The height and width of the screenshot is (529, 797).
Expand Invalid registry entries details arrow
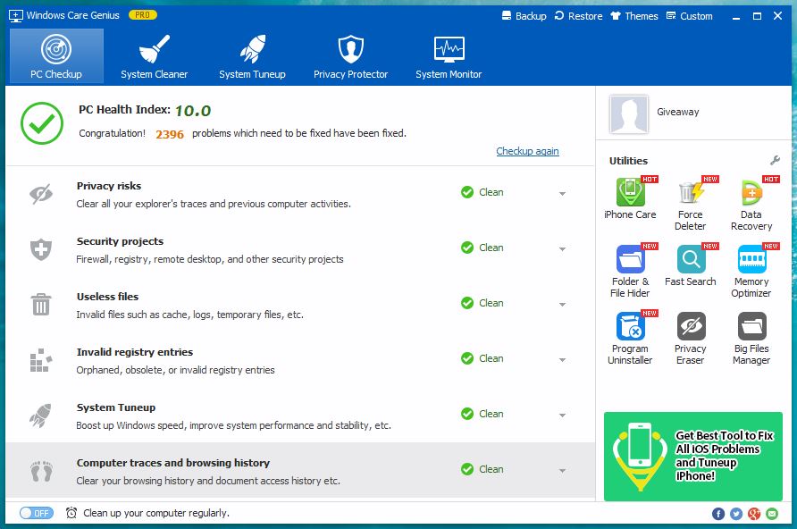(x=562, y=360)
